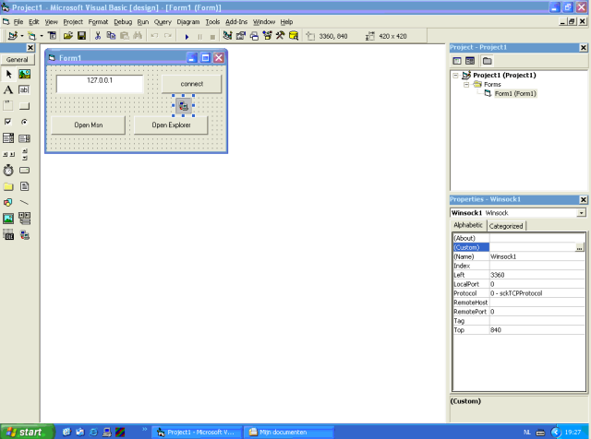Click the (Custom) property ellipsis button
The height and width of the screenshot is (439, 591).
(579, 248)
